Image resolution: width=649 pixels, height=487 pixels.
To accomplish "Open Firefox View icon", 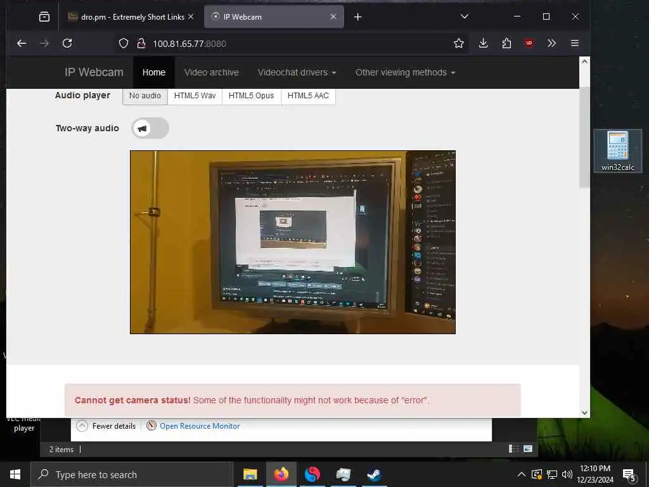I will [44, 17].
